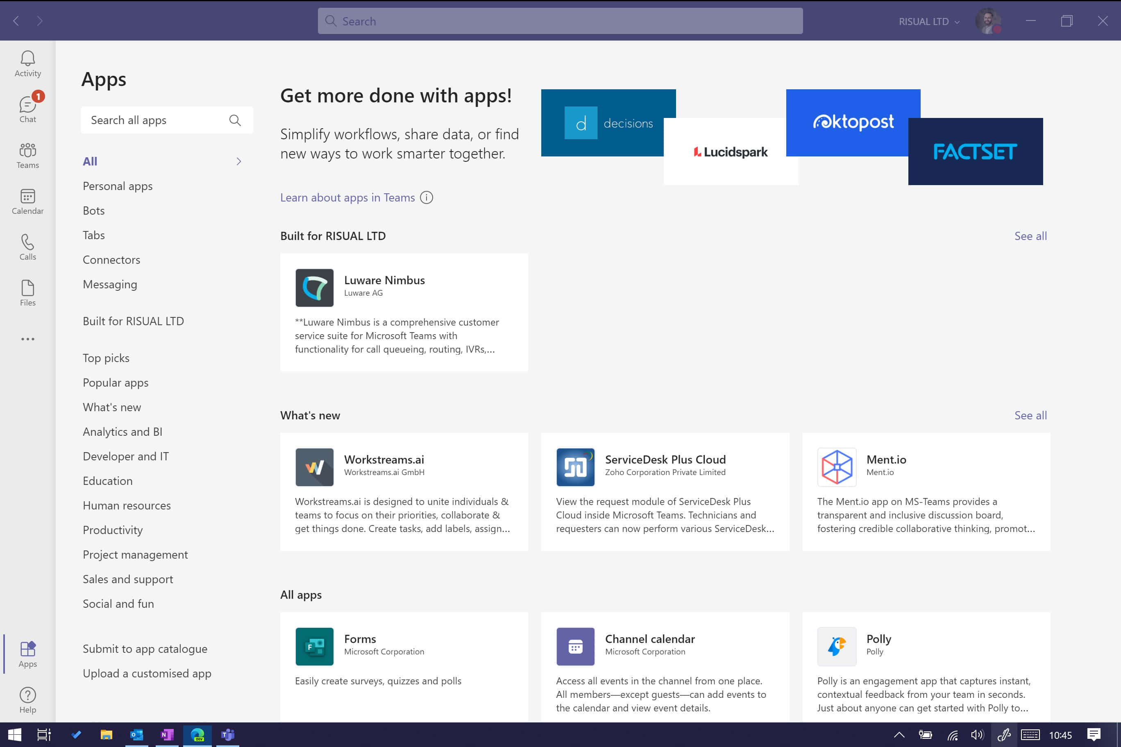1121x747 pixels.
Task: Select Sales and support category
Action: tap(128, 579)
